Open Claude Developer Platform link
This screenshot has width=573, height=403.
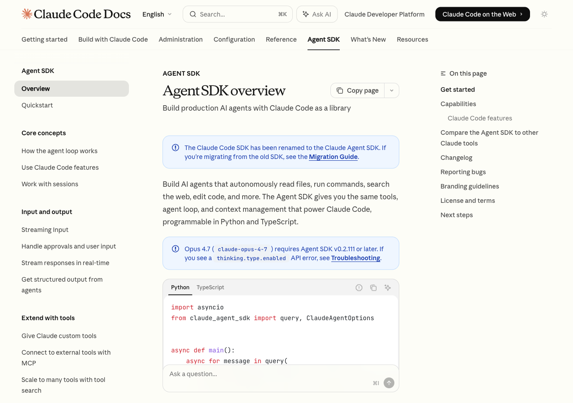click(385, 14)
